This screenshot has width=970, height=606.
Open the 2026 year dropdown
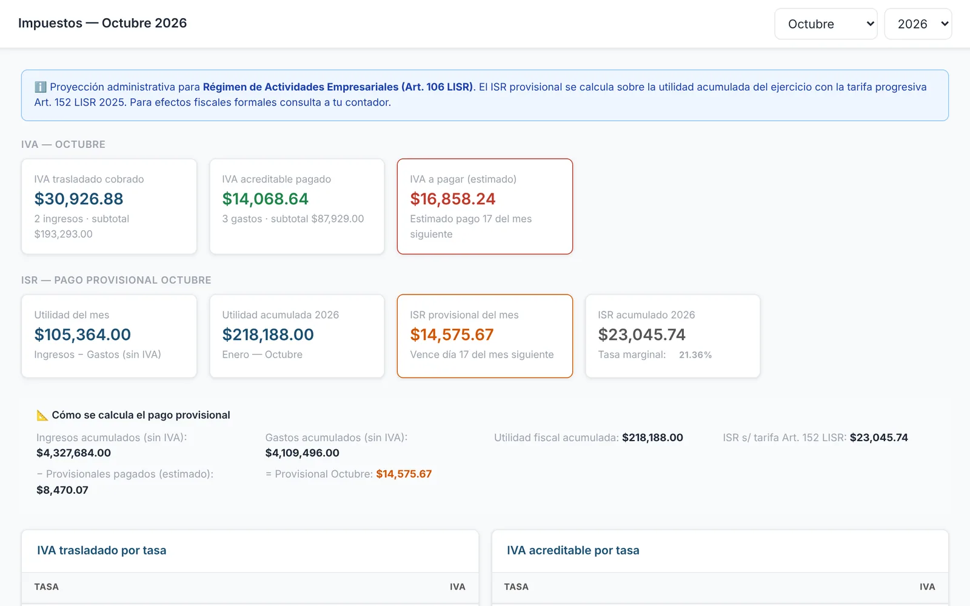pos(918,24)
